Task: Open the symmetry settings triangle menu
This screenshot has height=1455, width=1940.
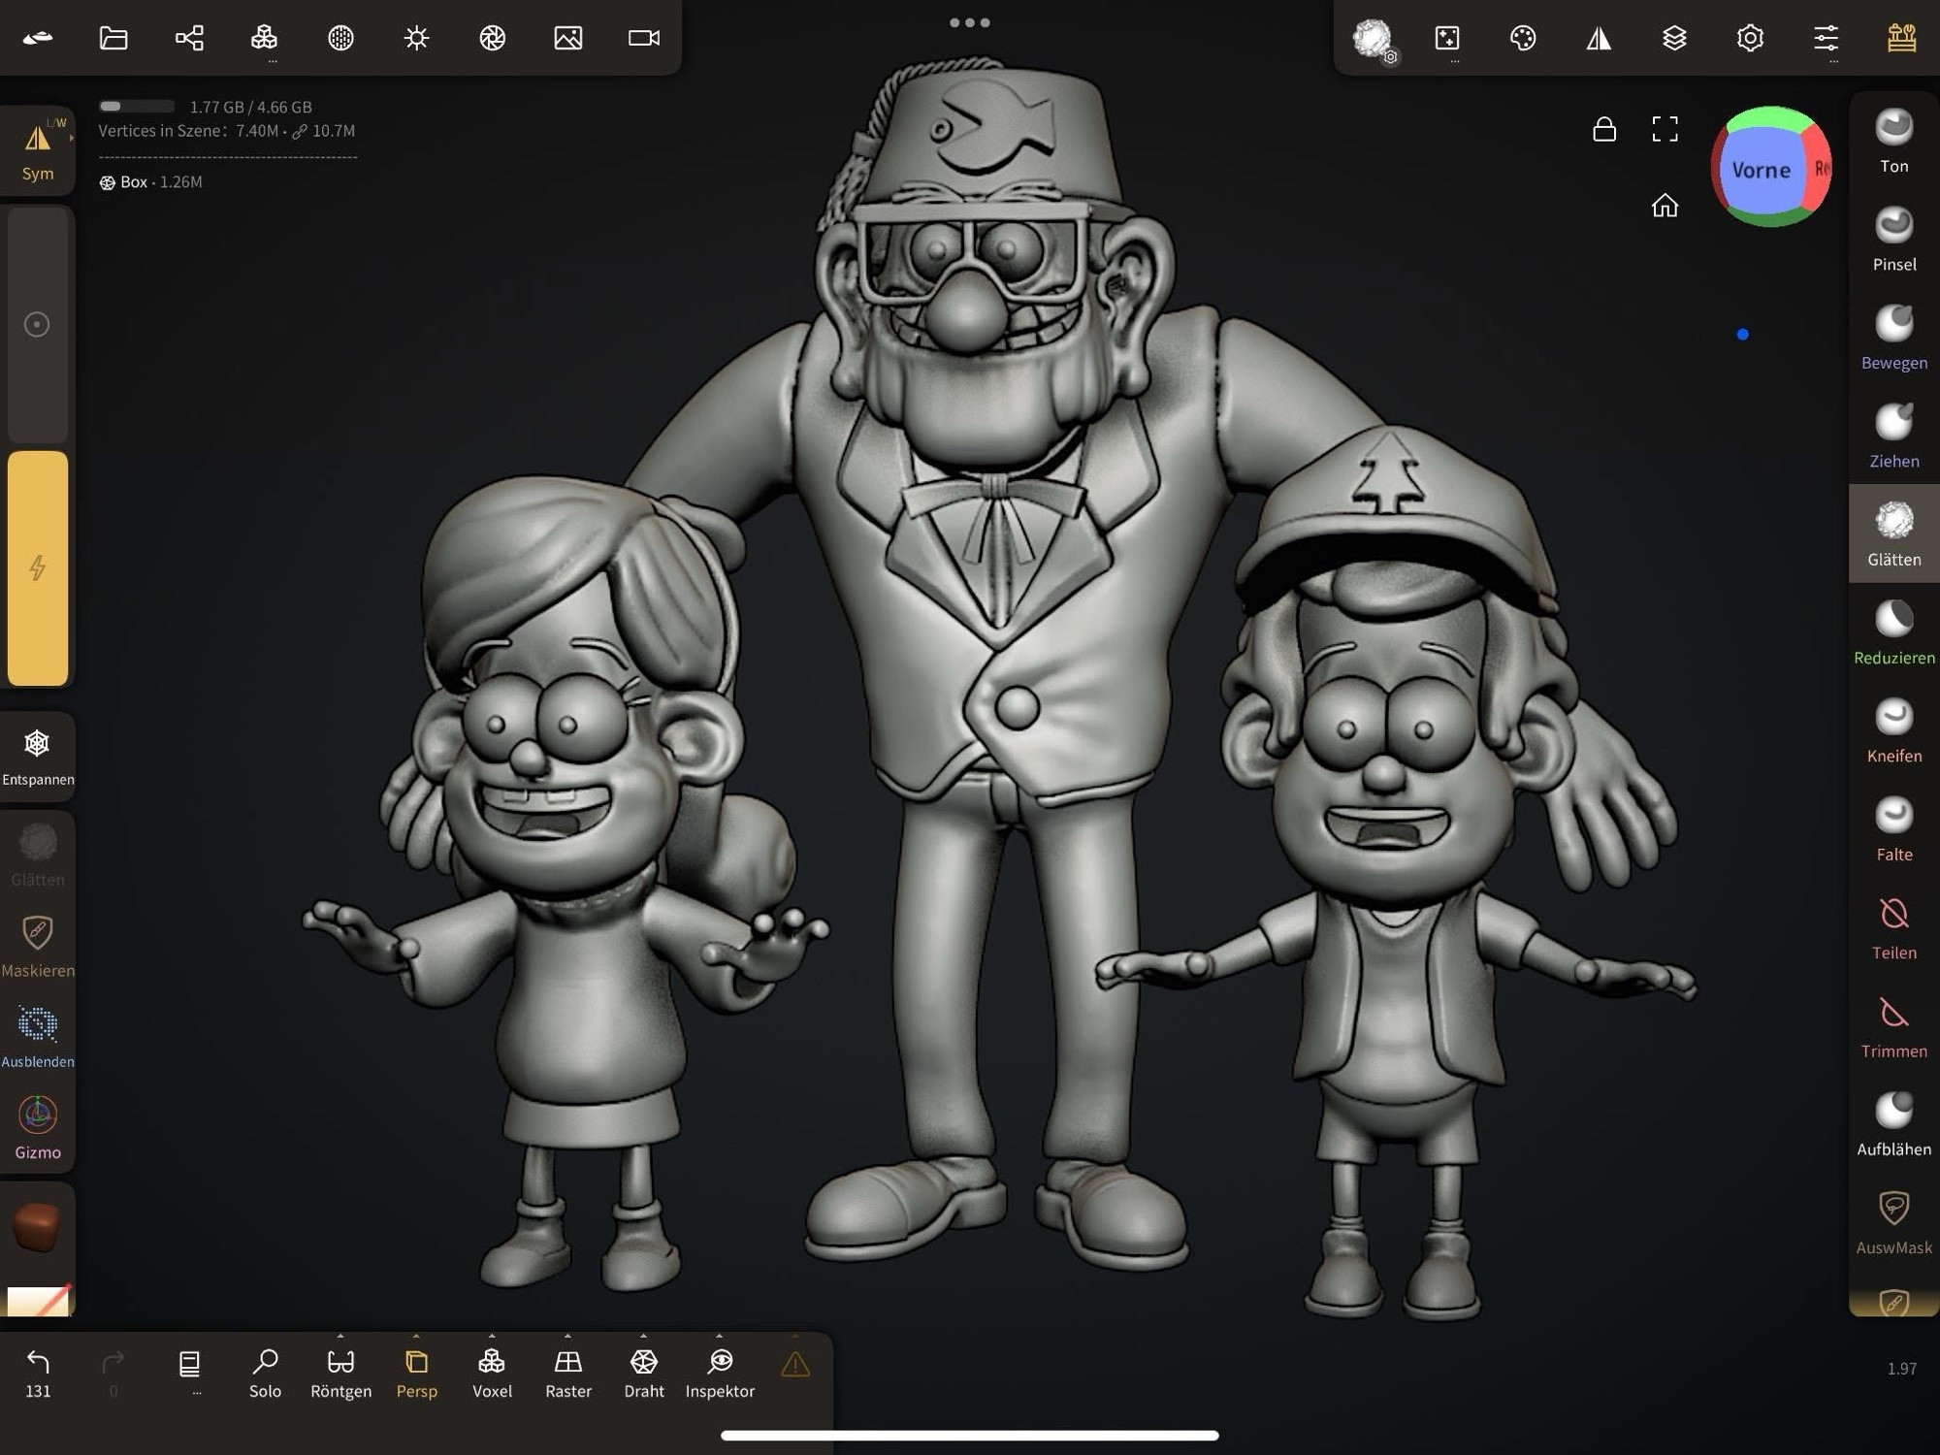Action: point(1599,38)
